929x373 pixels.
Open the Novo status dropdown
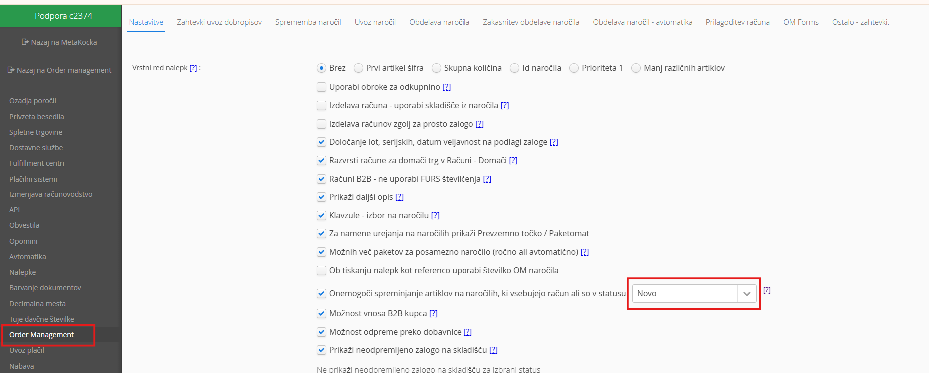point(685,294)
